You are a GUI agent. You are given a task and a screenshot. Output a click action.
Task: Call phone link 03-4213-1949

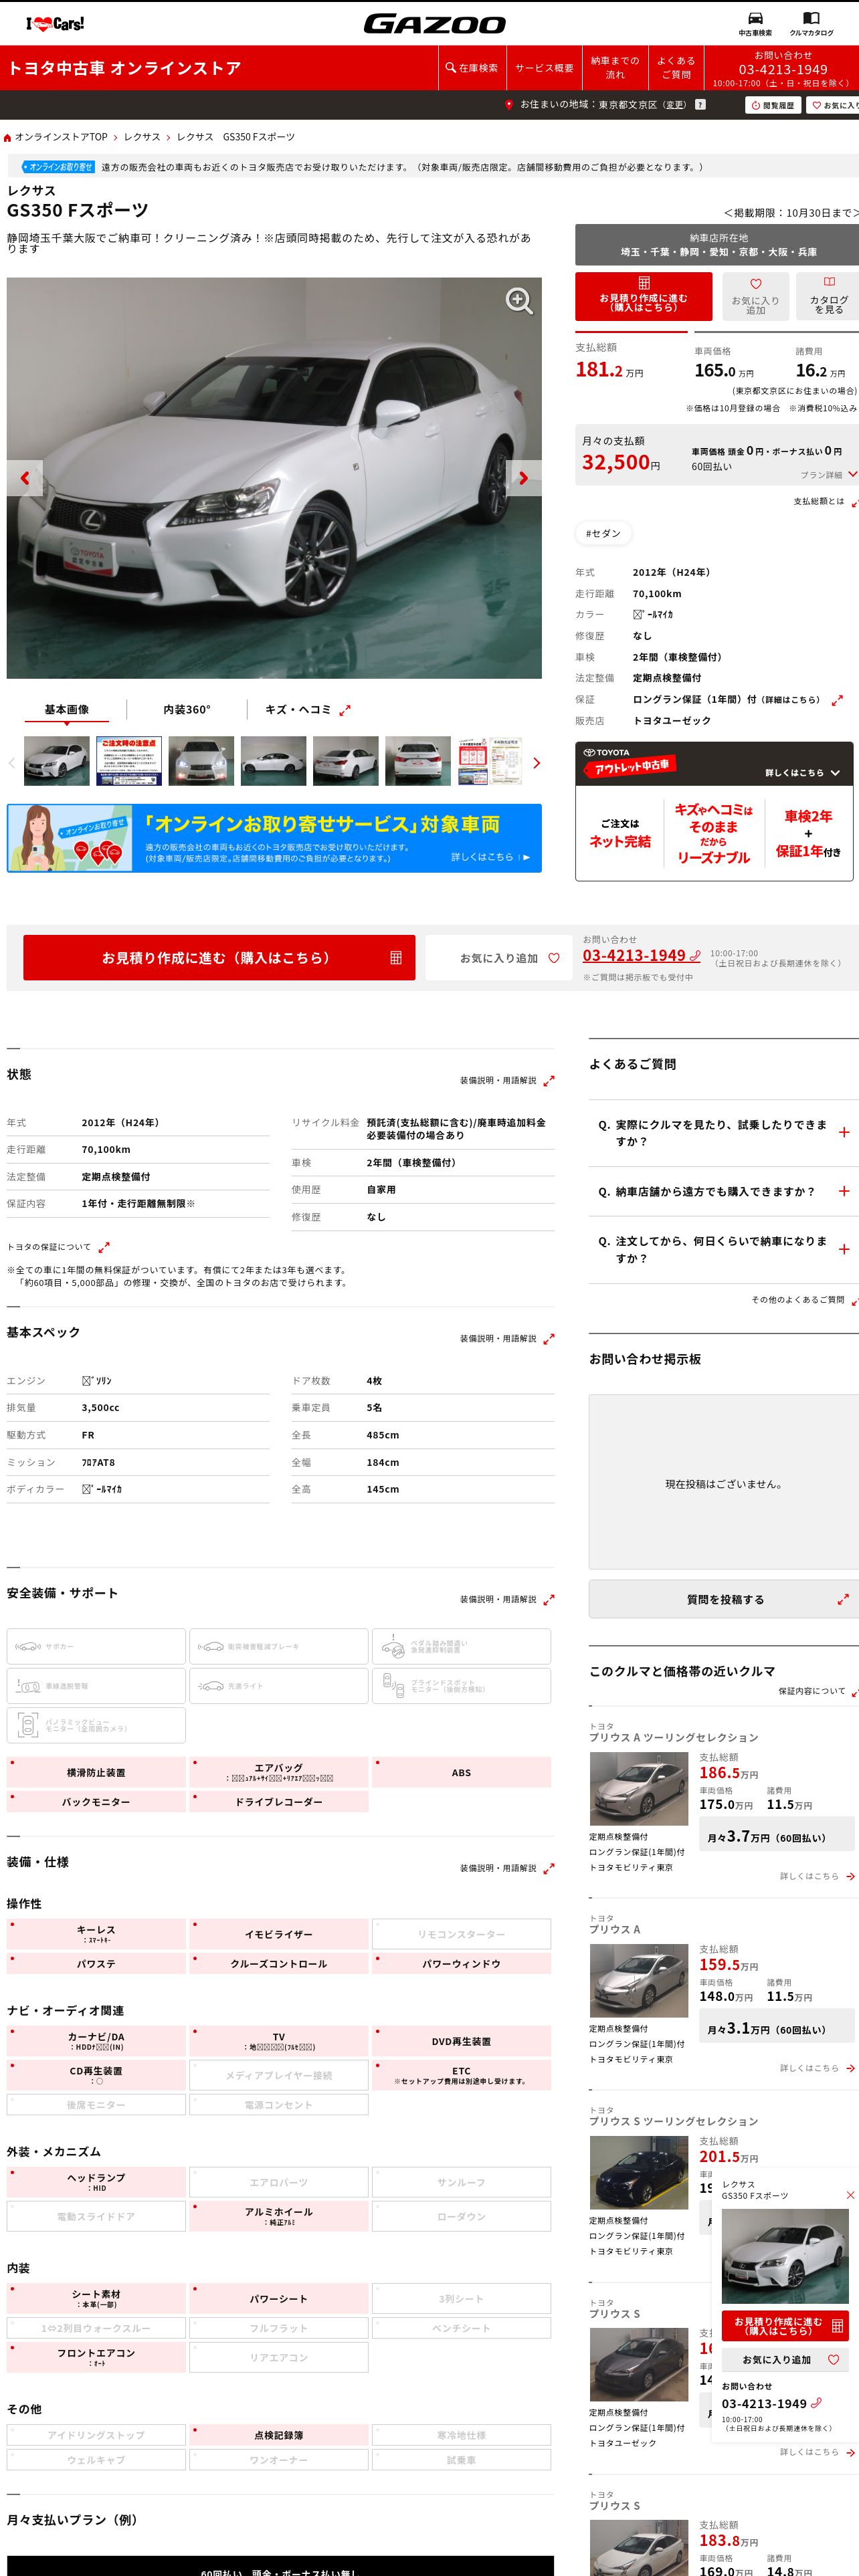tap(641, 956)
